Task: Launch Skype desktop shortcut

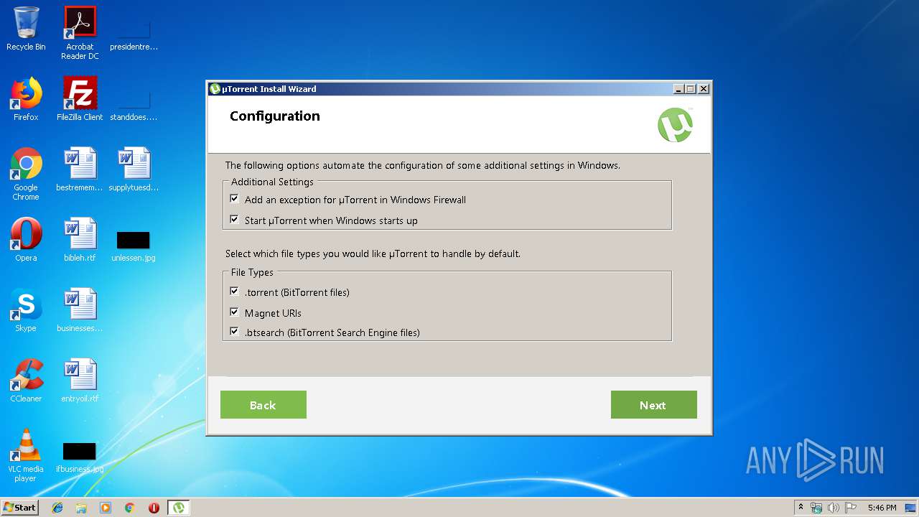Action: [x=26, y=310]
